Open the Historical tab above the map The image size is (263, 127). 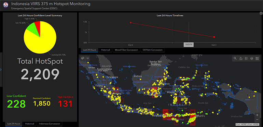click(x=106, y=50)
